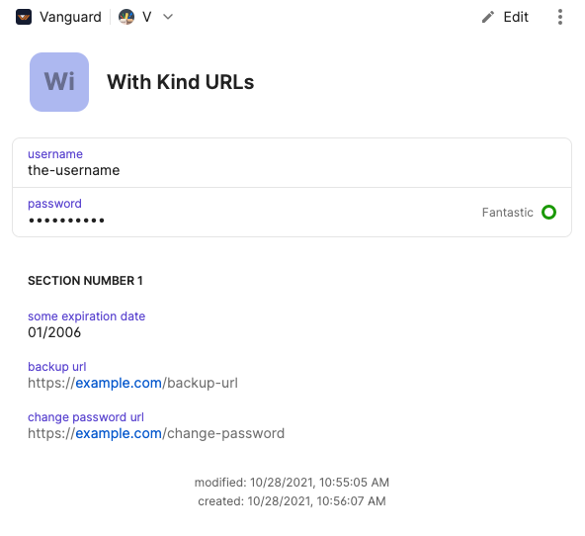Click the Edit button label

click(x=516, y=17)
